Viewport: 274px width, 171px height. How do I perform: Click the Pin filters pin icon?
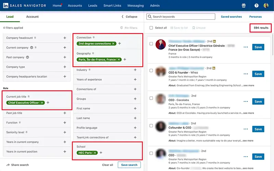pos(122,28)
